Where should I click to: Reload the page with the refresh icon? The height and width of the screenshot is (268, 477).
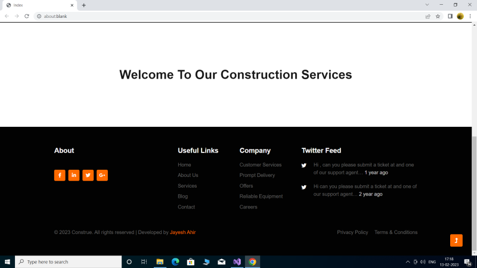tap(27, 16)
